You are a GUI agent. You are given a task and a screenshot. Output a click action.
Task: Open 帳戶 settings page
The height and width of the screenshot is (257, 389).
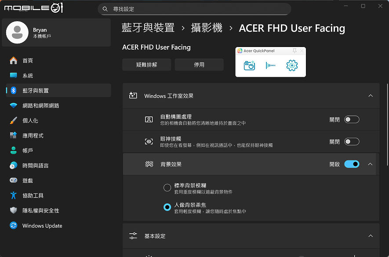pyautogui.click(x=58, y=150)
